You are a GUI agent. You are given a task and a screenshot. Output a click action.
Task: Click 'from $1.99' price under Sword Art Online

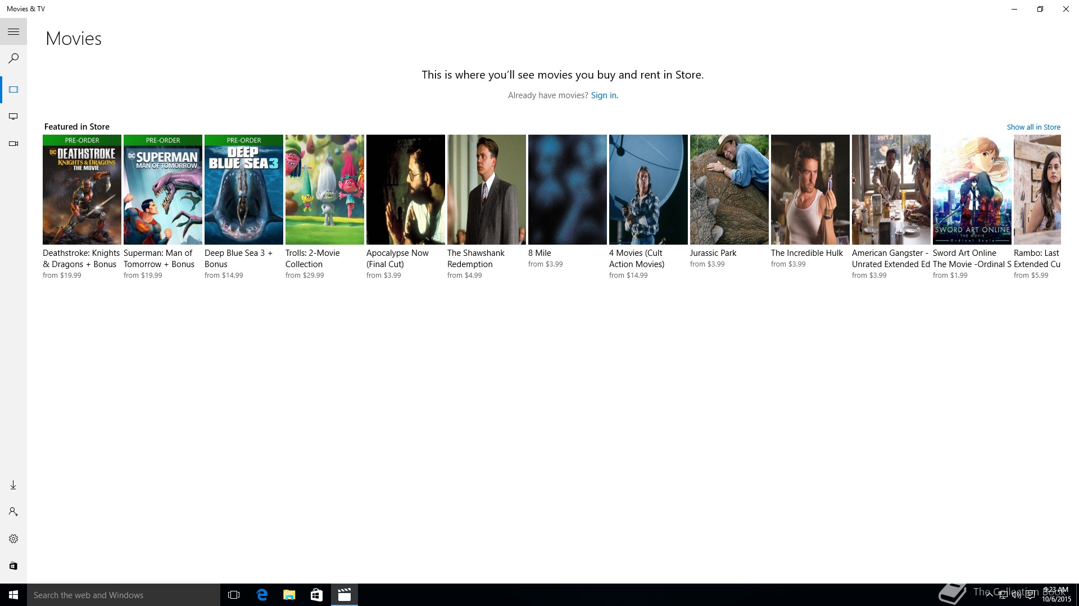[x=950, y=276]
